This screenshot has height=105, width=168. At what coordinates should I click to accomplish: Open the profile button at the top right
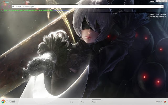(152, 1)
